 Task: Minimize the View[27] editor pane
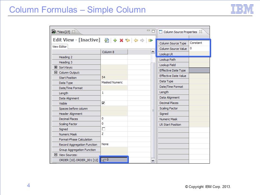pyautogui.click(x=148, y=31)
